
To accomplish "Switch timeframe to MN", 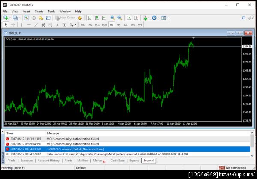I will coord(140,25).
